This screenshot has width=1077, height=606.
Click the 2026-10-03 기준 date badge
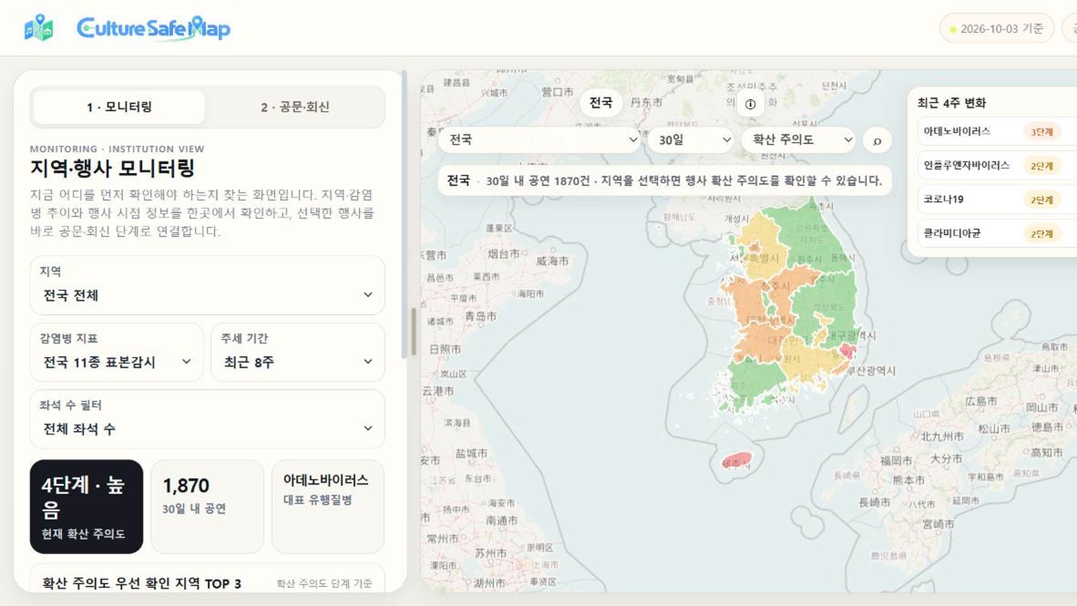pos(997,29)
